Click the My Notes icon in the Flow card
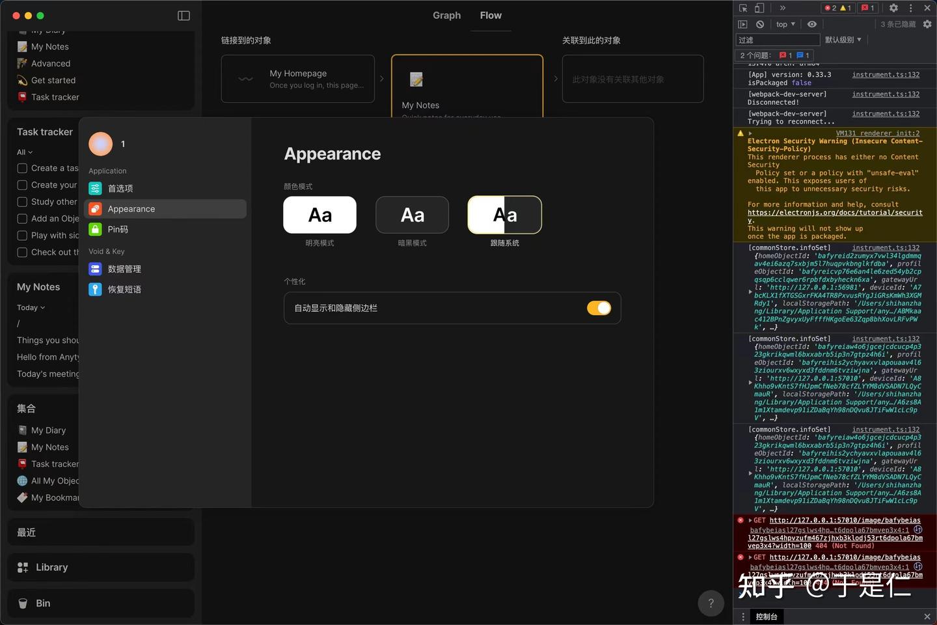937x625 pixels. coord(416,79)
